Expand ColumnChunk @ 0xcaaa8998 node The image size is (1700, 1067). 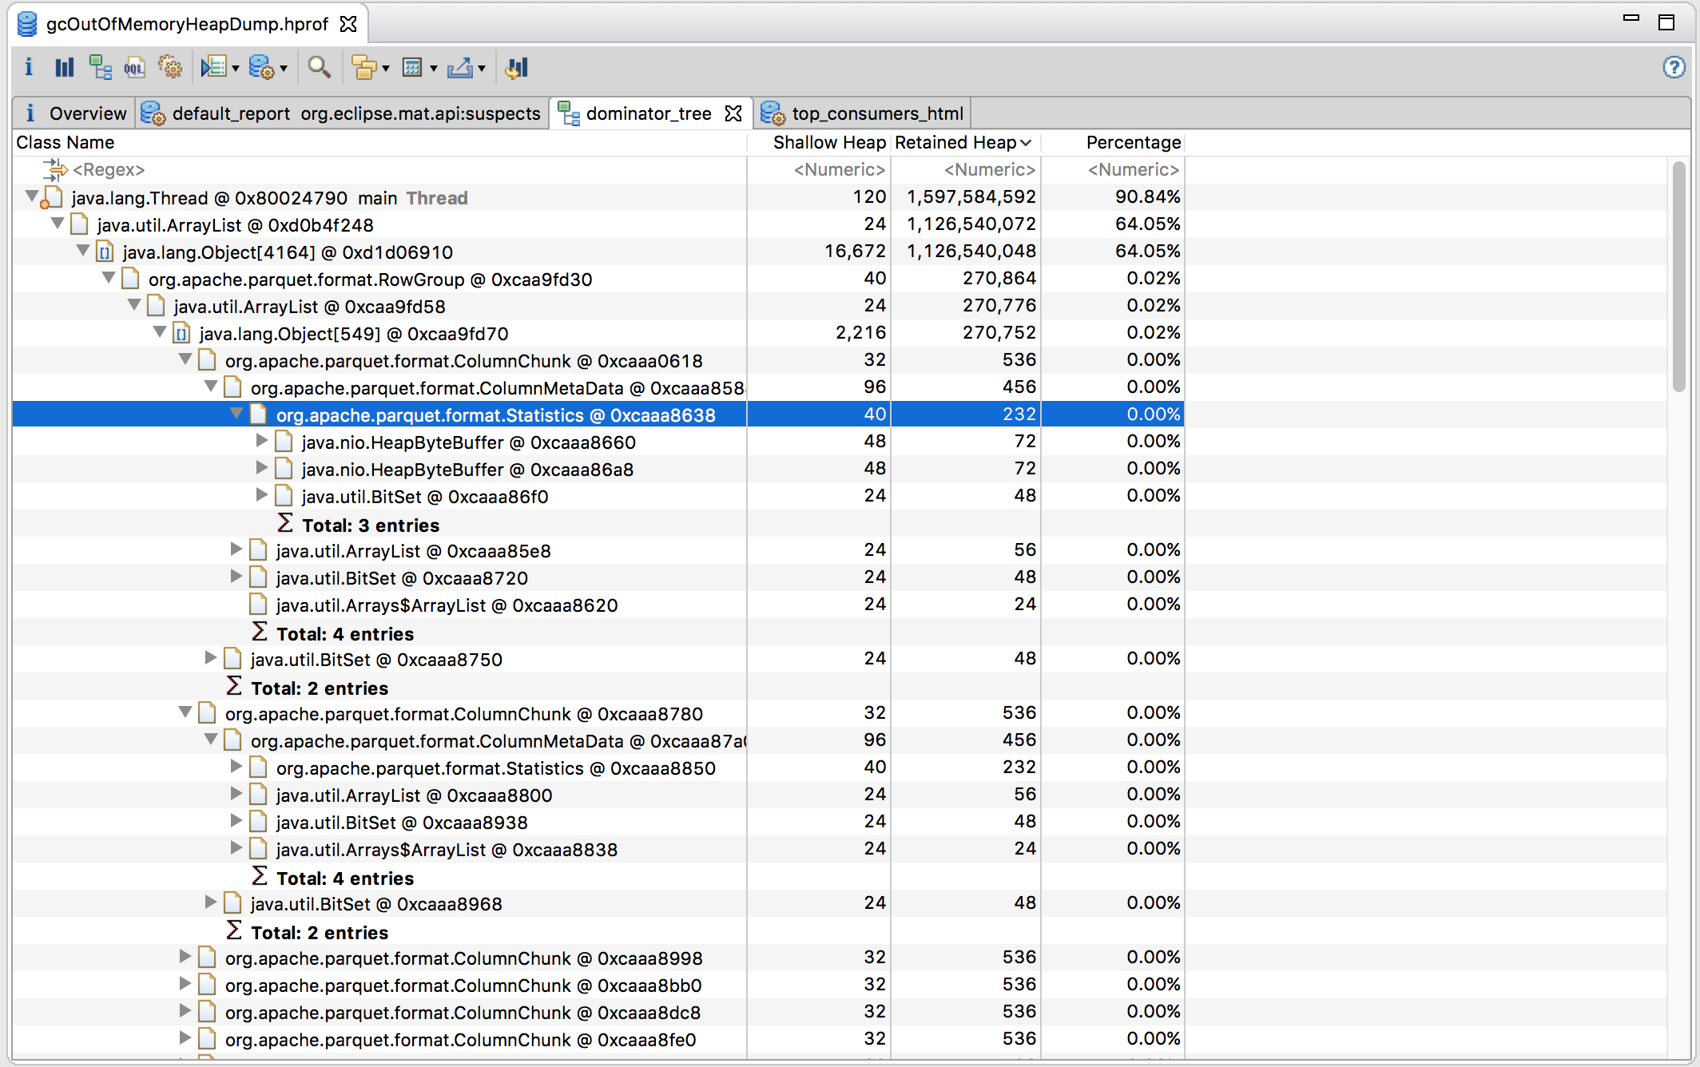click(x=185, y=957)
